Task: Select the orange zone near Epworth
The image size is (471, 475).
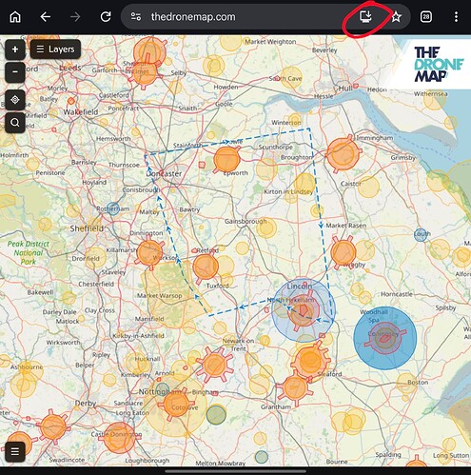Action: (226, 160)
